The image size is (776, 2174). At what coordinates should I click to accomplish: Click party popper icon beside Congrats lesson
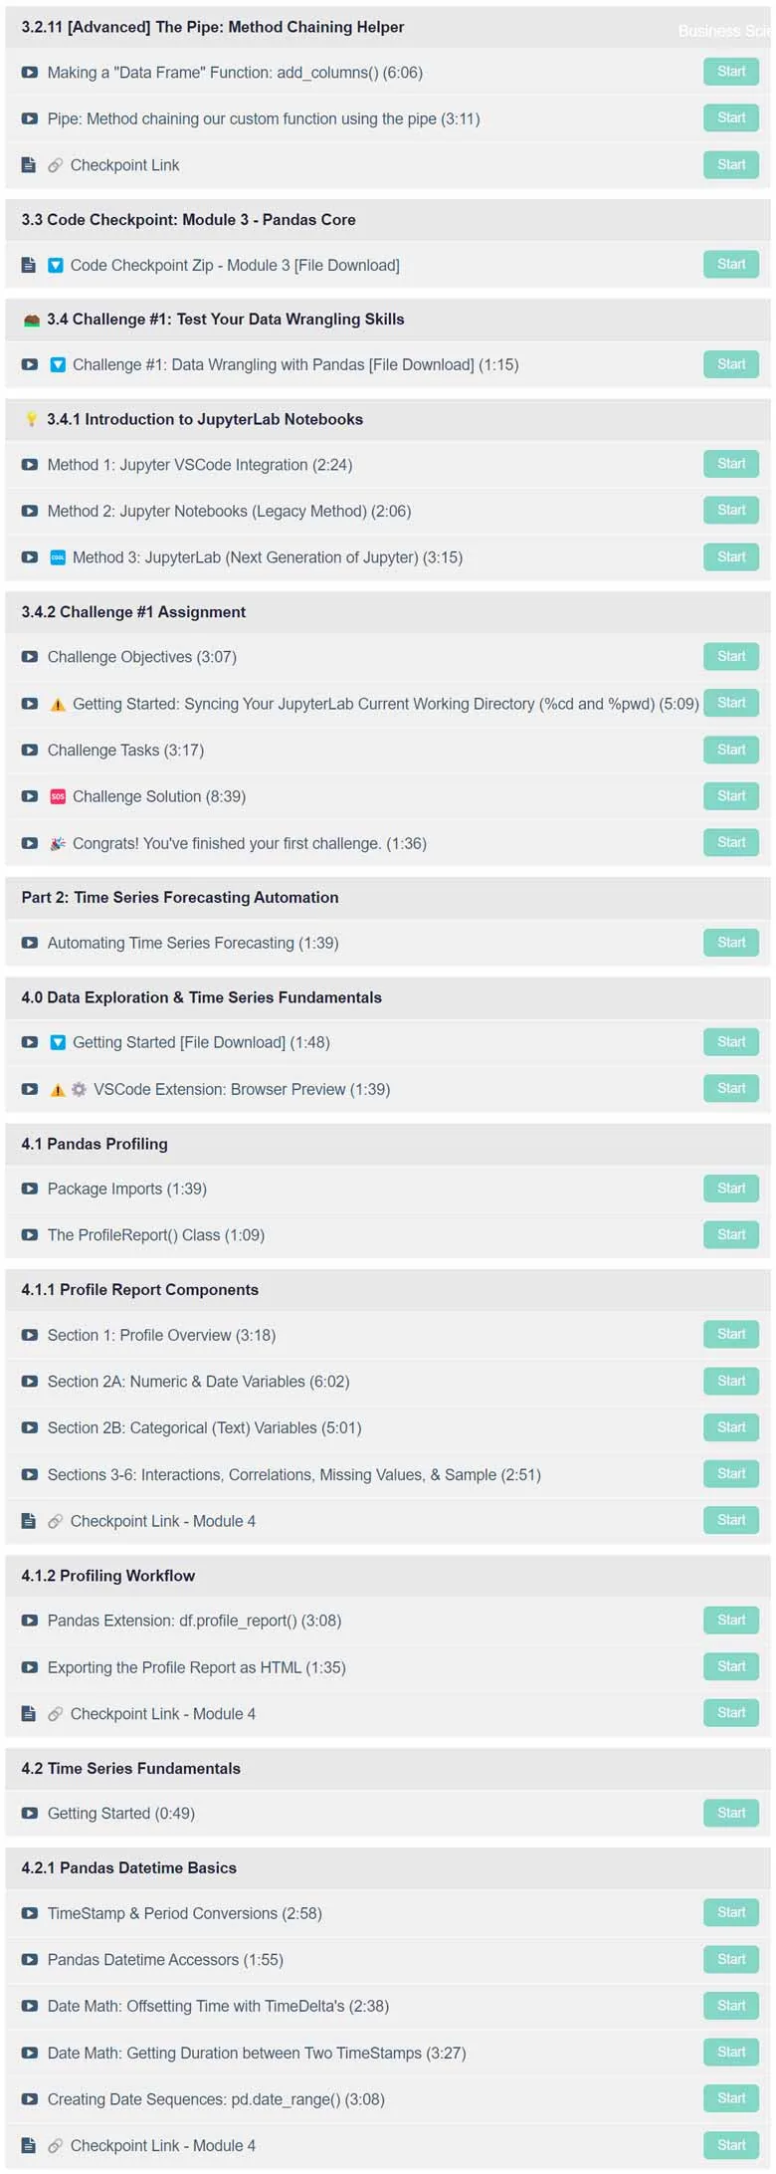58,843
